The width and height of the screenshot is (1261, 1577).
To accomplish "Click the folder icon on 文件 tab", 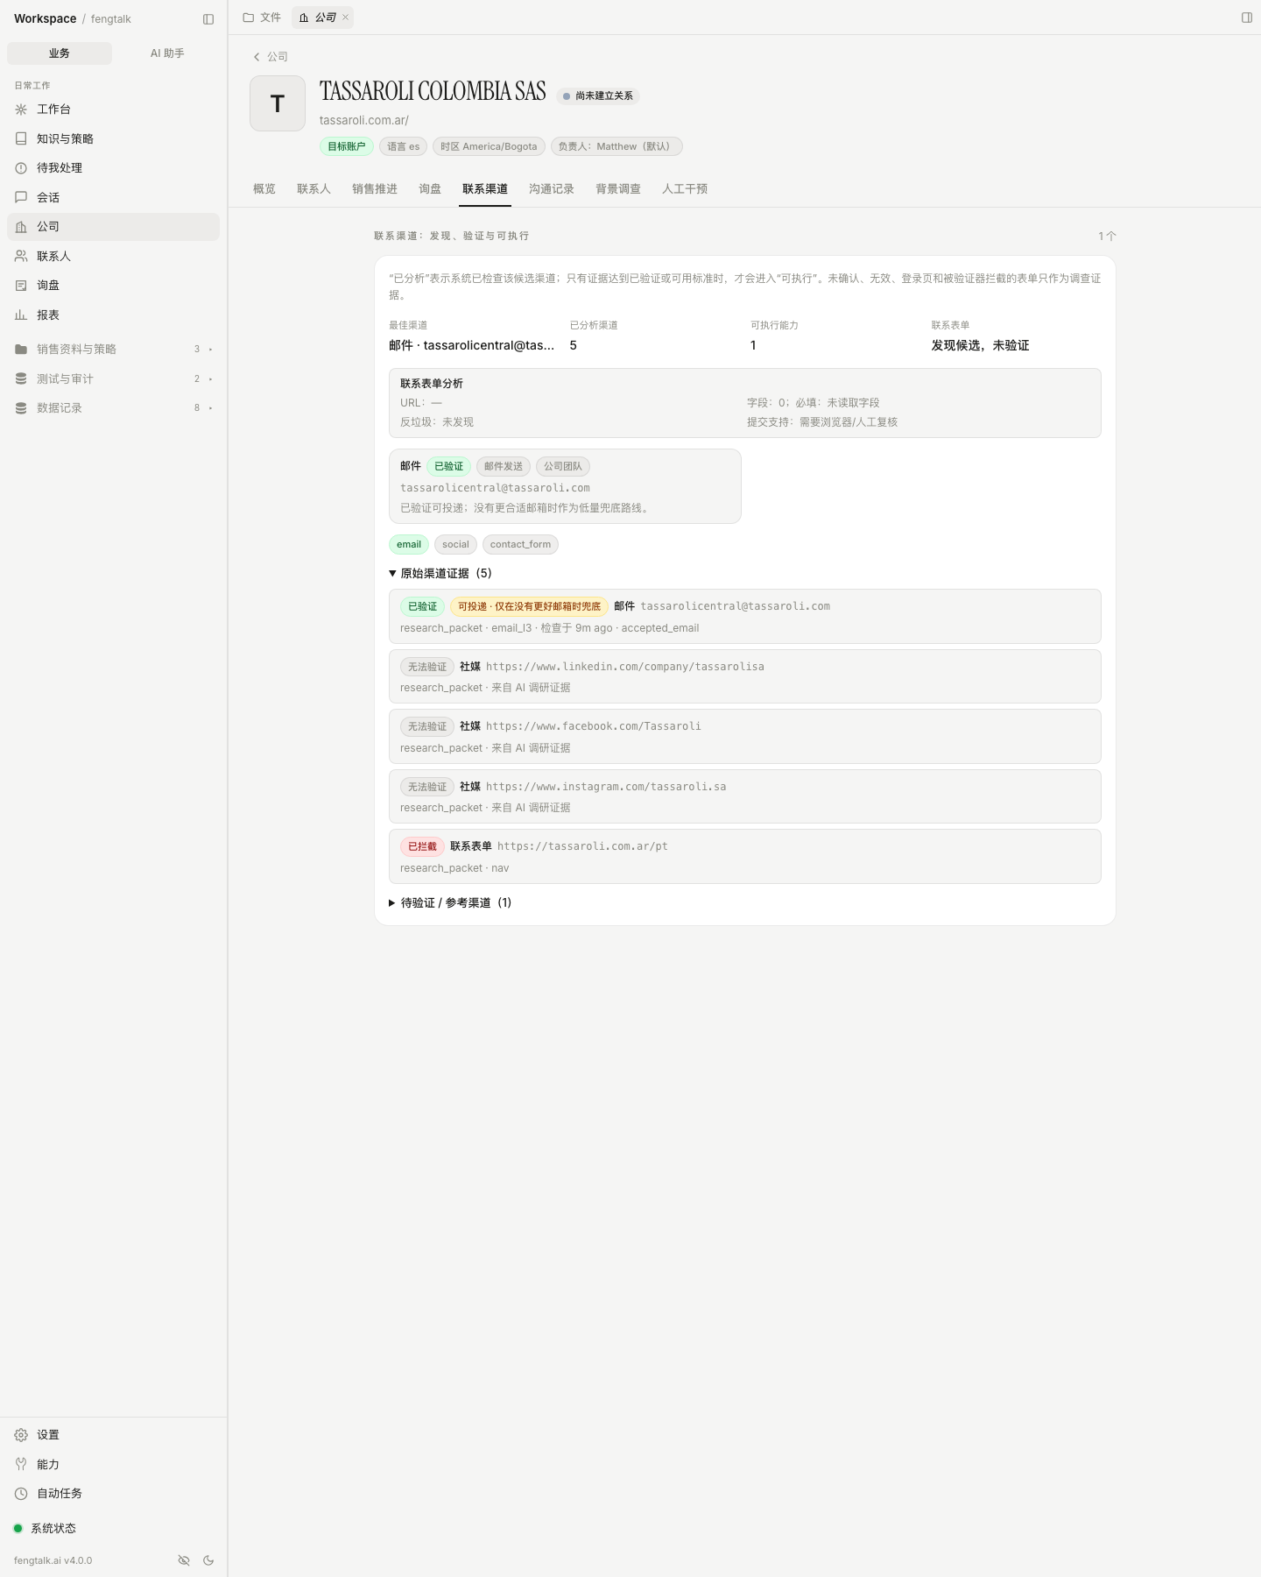I will pyautogui.click(x=249, y=18).
